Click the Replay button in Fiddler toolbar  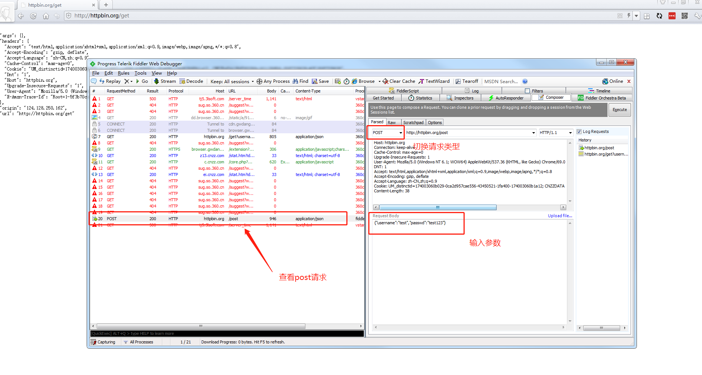coord(110,81)
